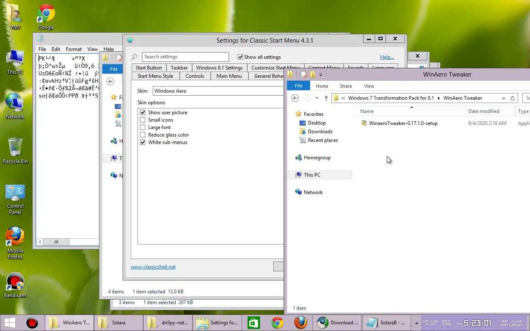
Task: Open the Edit menu in Notepad
Action: tap(56, 49)
